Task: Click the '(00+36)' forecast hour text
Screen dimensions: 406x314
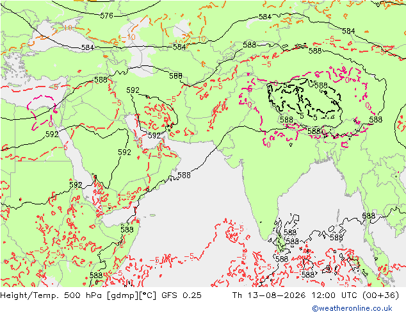Action: (x=380, y=295)
